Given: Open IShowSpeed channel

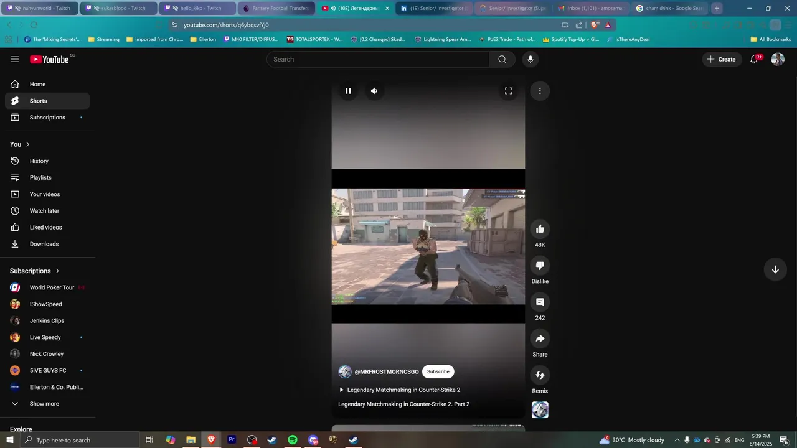Looking at the screenshot, I should 47,304.
